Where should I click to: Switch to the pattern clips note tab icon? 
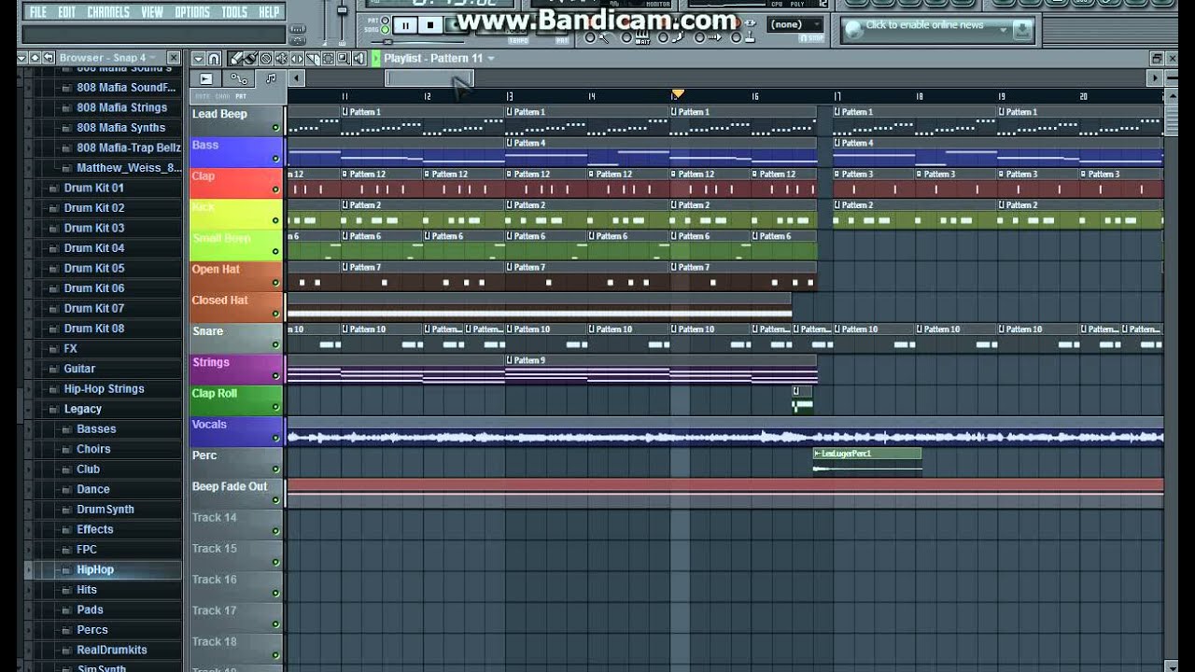(271, 78)
